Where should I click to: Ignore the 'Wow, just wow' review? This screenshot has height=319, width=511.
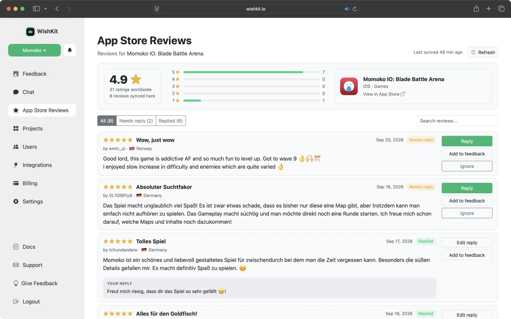pos(467,166)
